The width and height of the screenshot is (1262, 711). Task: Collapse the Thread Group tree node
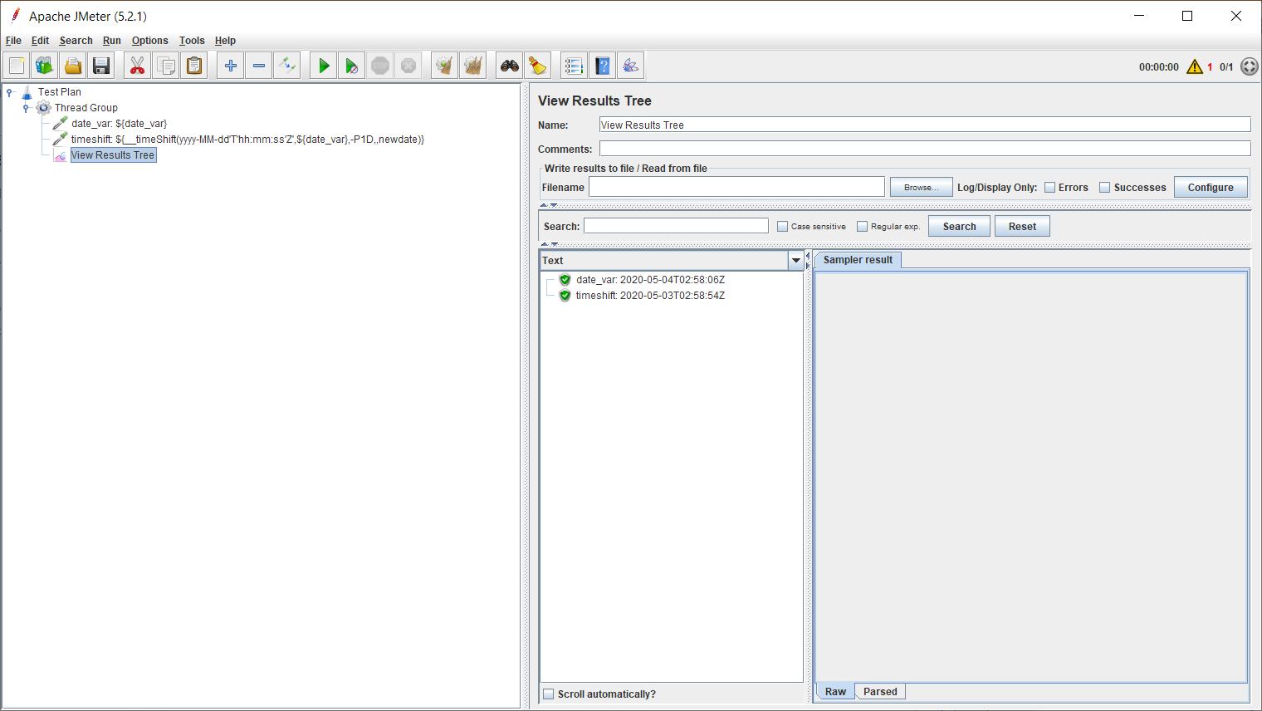tap(26, 108)
